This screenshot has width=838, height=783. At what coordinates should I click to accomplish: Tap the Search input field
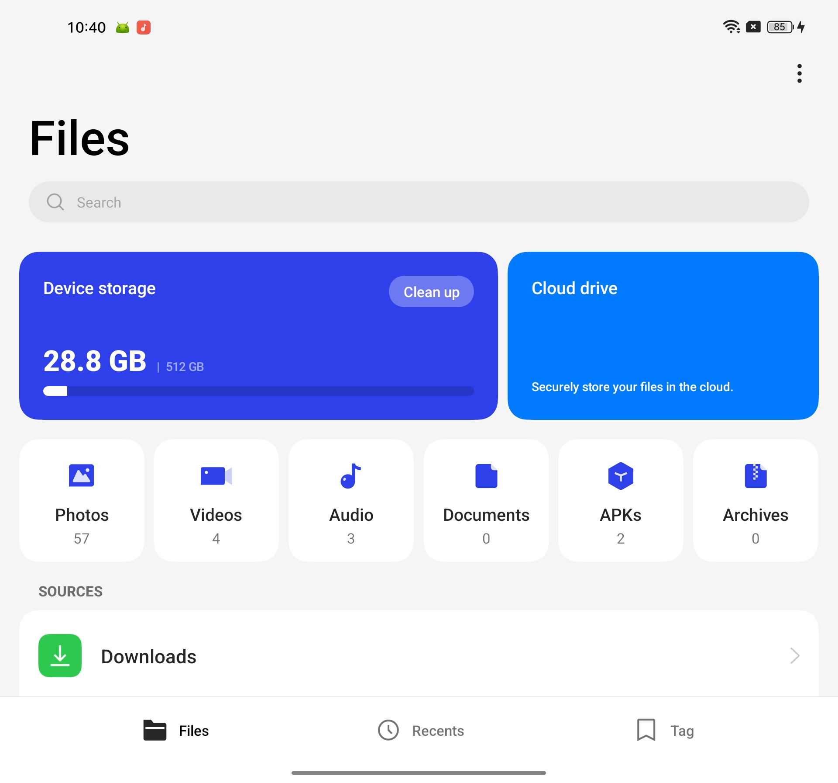point(419,202)
